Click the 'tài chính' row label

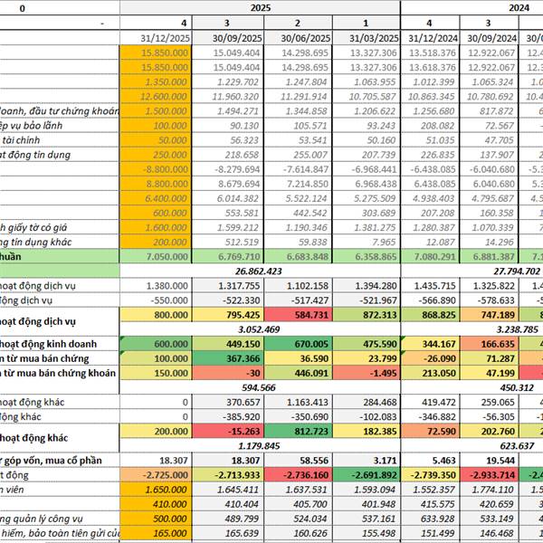pyautogui.click(x=21, y=140)
